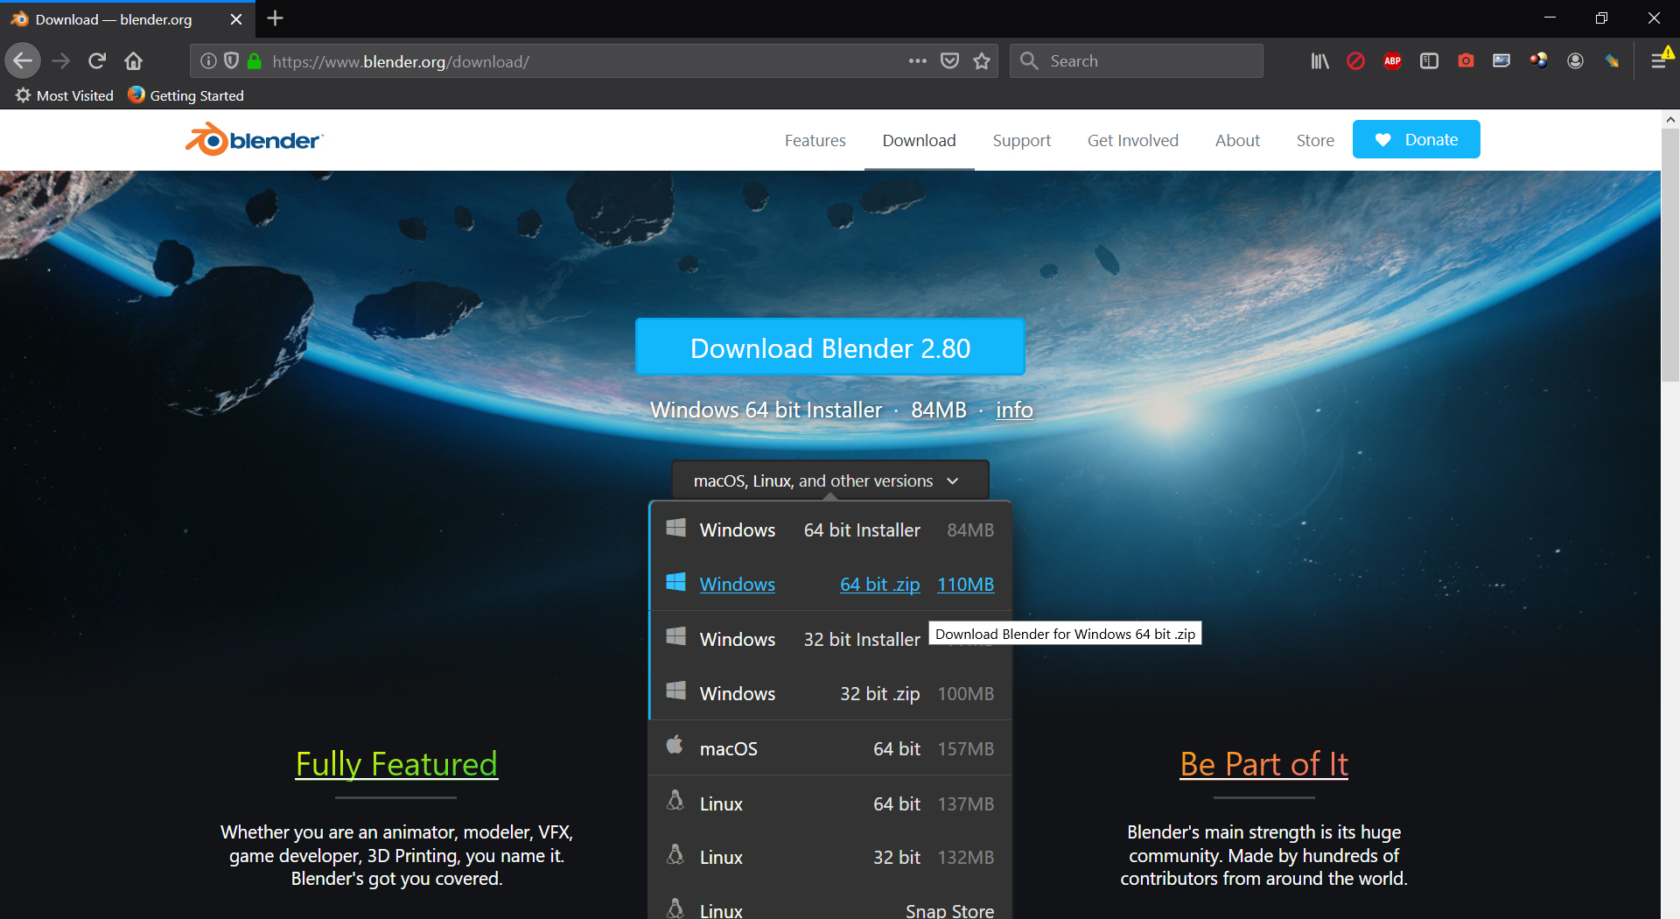The image size is (1680, 919).
Task: Open the Firefox hamburger menu
Action: (1658, 61)
